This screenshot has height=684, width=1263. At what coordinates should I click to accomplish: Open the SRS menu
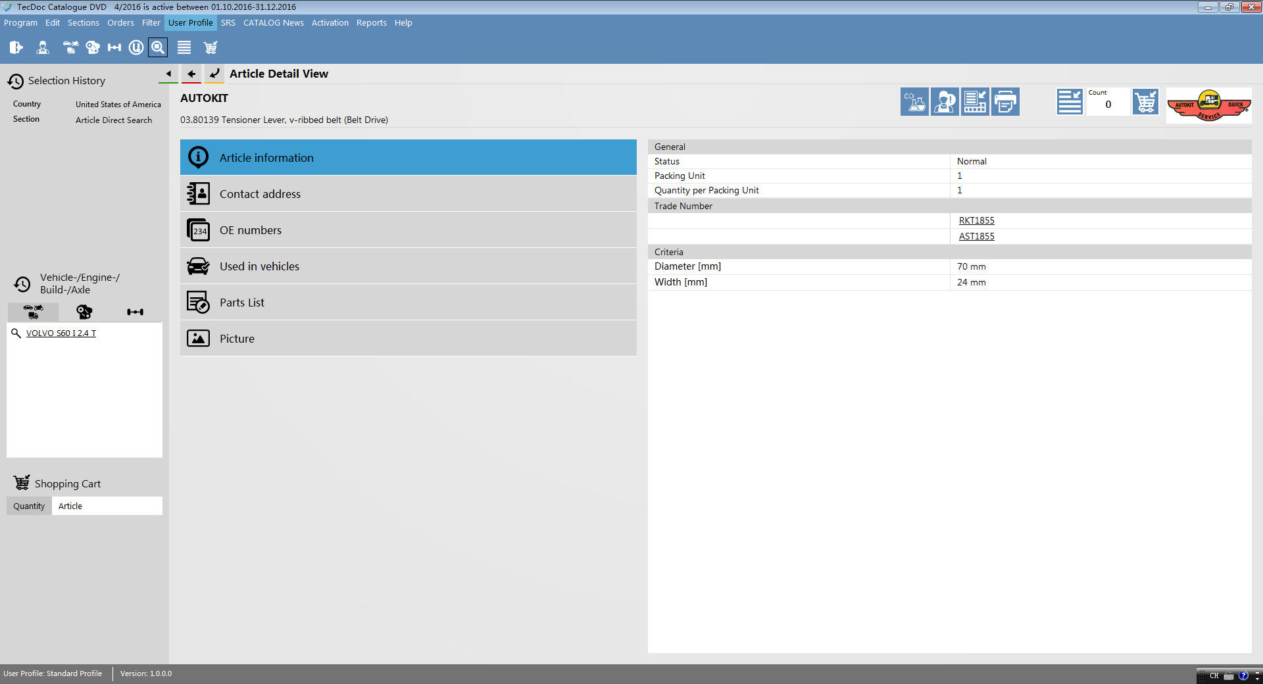[228, 22]
